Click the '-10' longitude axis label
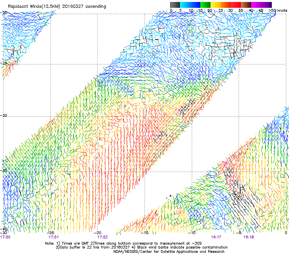 pos(192,233)
